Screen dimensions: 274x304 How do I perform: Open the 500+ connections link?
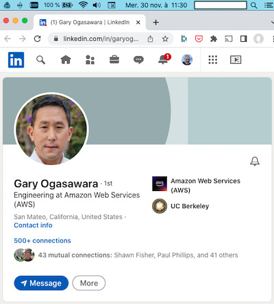click(x=42, y=240)
